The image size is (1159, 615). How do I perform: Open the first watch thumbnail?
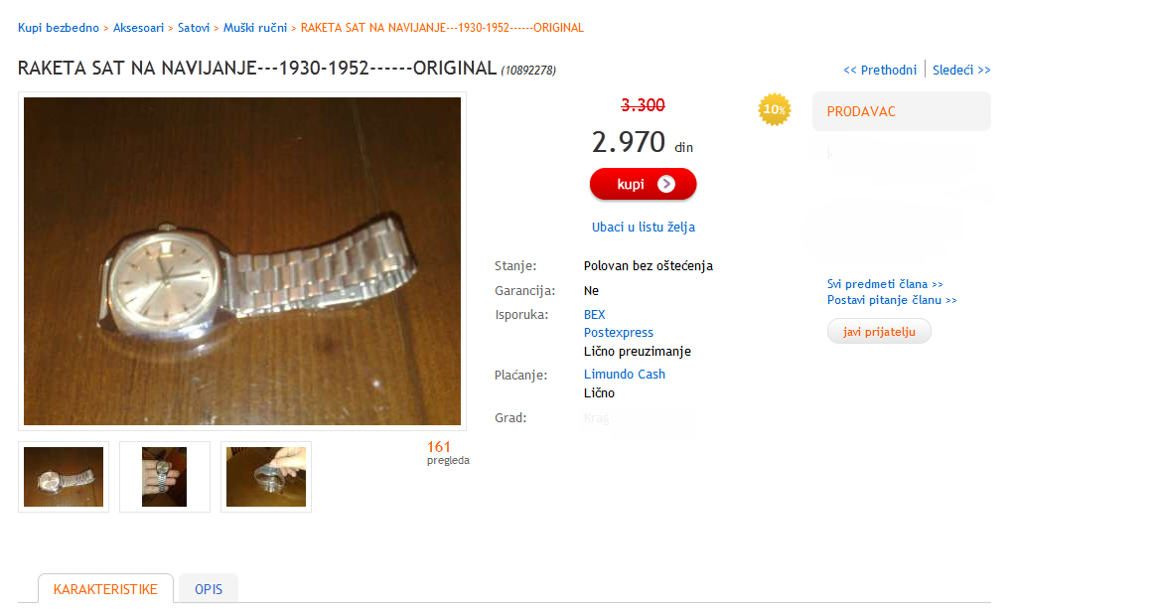pyautogui.click(x=64, y=477)
